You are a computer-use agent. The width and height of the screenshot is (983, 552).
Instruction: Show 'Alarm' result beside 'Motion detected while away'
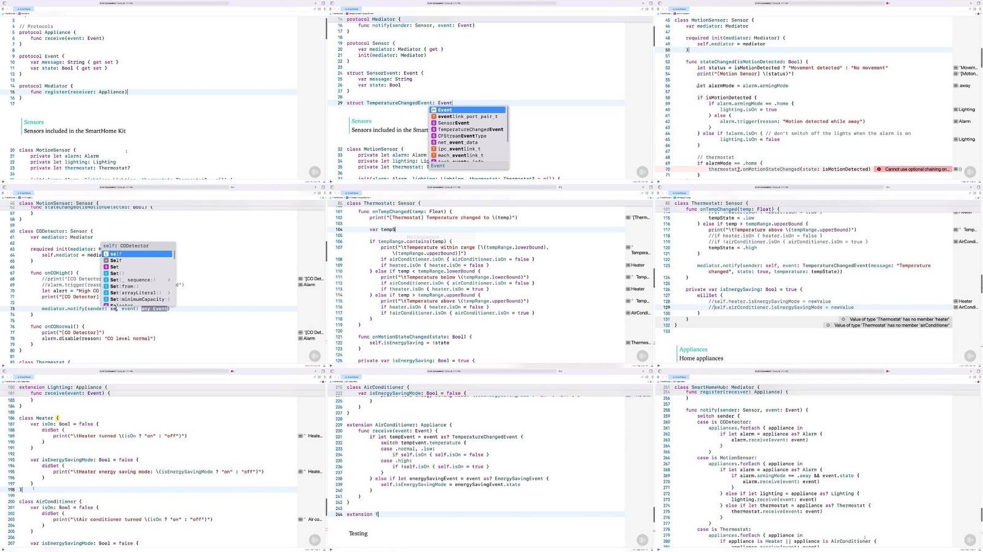[962, 122]
